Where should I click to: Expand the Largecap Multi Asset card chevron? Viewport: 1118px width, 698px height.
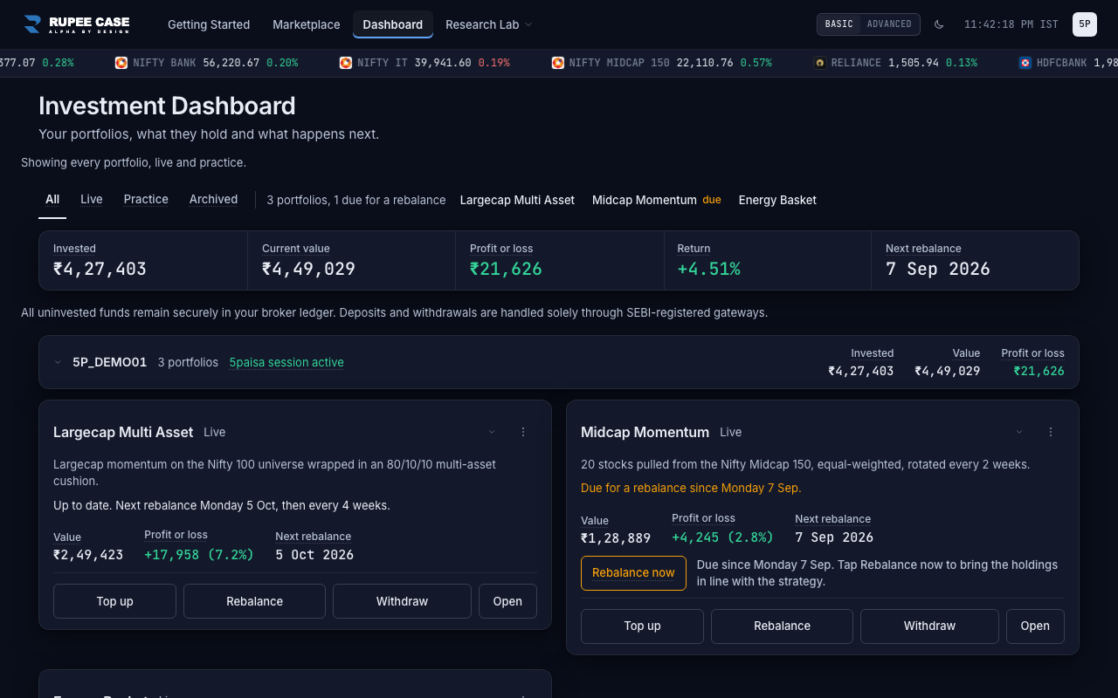coord(492,432)
